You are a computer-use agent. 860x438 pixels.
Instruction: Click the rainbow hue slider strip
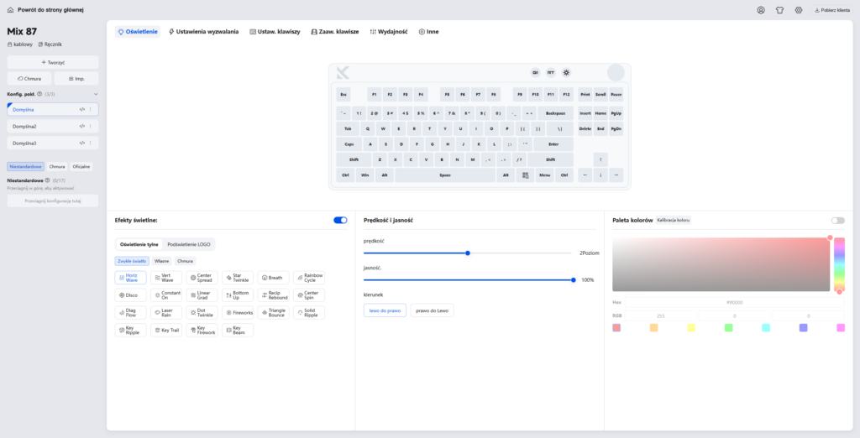pos(839,265)
